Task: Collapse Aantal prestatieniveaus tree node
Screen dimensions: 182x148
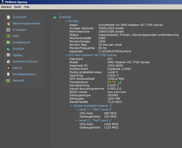Action: (71, 106)
